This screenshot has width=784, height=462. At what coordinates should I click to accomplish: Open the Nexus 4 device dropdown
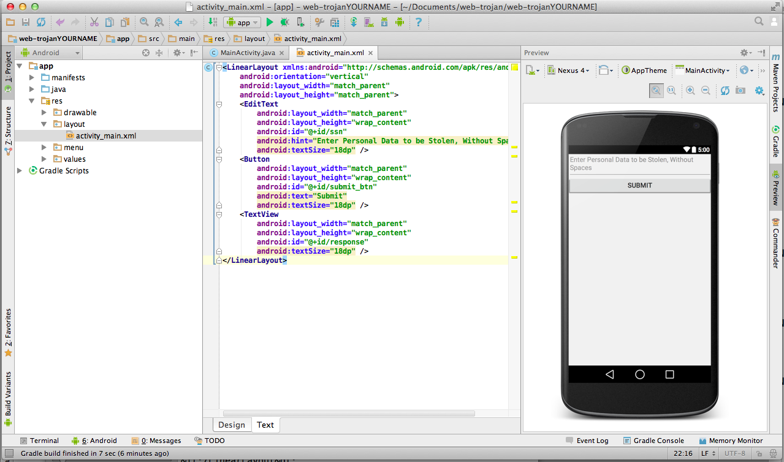(x=568, y=70)
